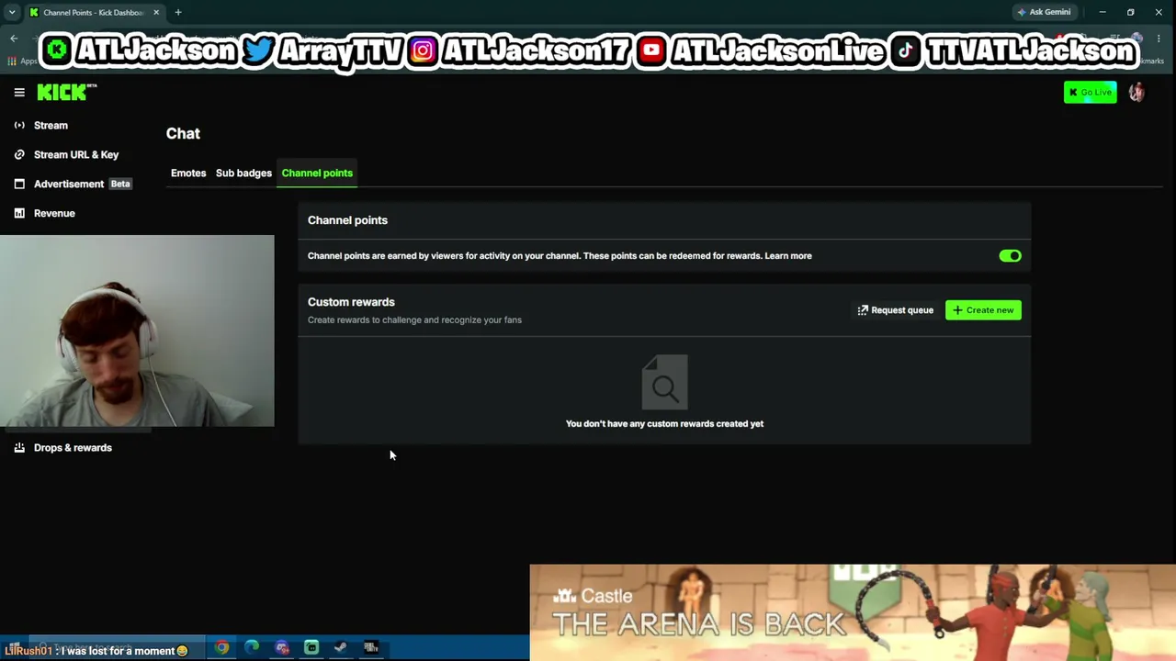Select the Channel Points - Kick Dashboard browser tab
Viewport: 1176px width, 661px height.
pos(94,12)
